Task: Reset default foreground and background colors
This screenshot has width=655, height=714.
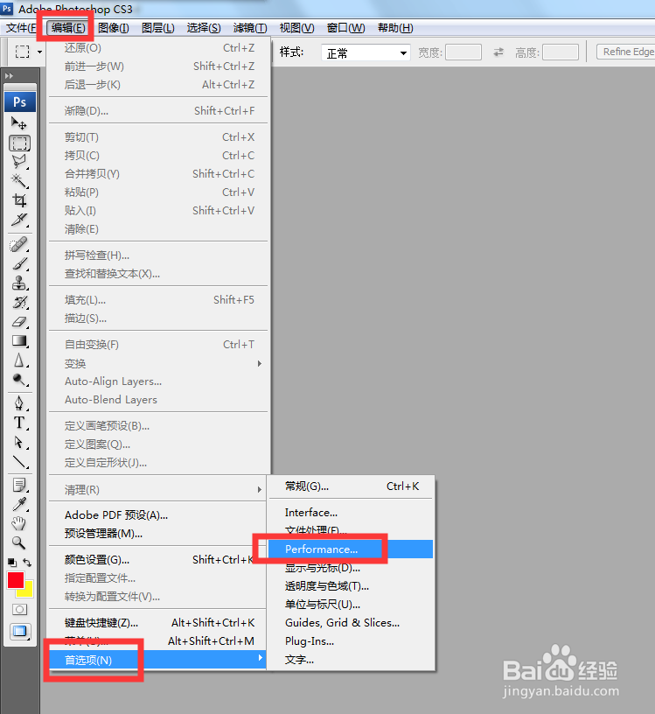Action: pyautogui.click(x=12, y=562)
